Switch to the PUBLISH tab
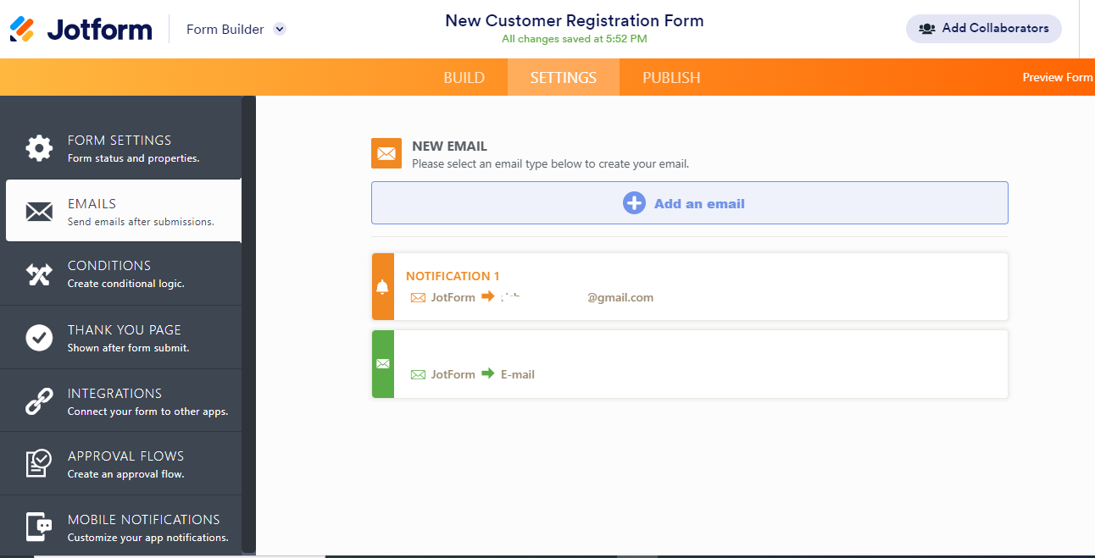The width and height of the screenshot is (1095, 558). (671, 78)
